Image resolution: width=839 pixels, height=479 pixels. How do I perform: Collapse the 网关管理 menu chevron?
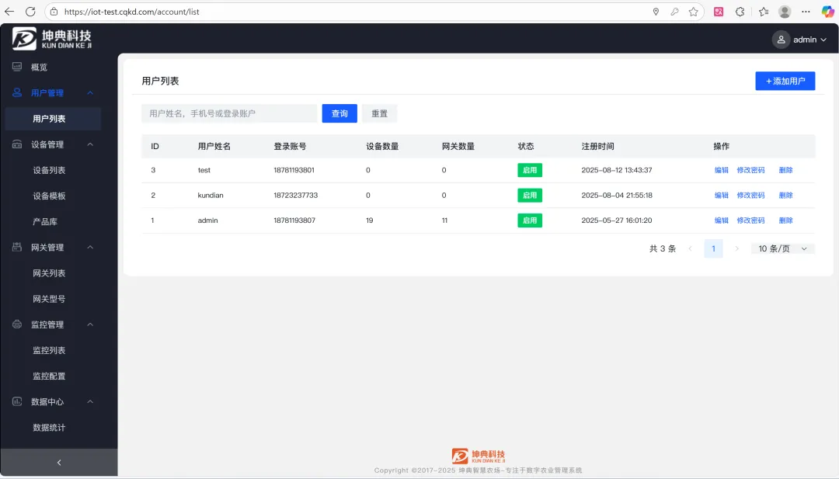90,247
